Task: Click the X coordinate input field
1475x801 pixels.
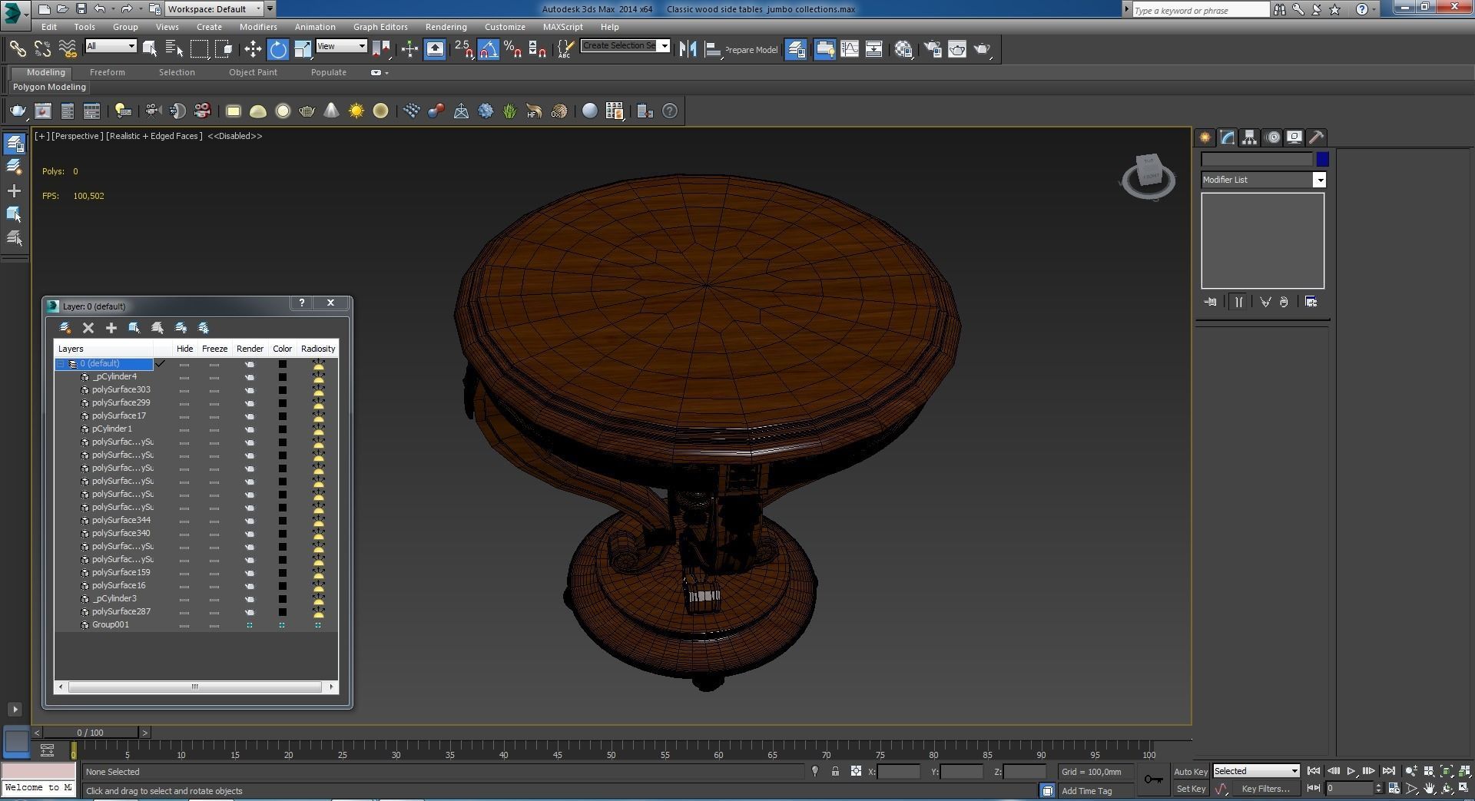Action: (898, 772)
